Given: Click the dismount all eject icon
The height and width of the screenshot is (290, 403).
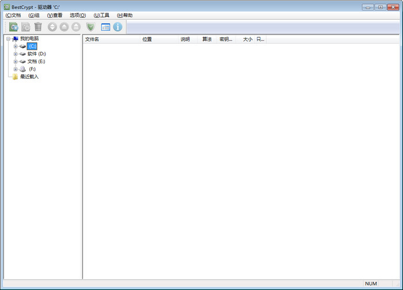Looking at the screenshot, I should tap(76, 26).
